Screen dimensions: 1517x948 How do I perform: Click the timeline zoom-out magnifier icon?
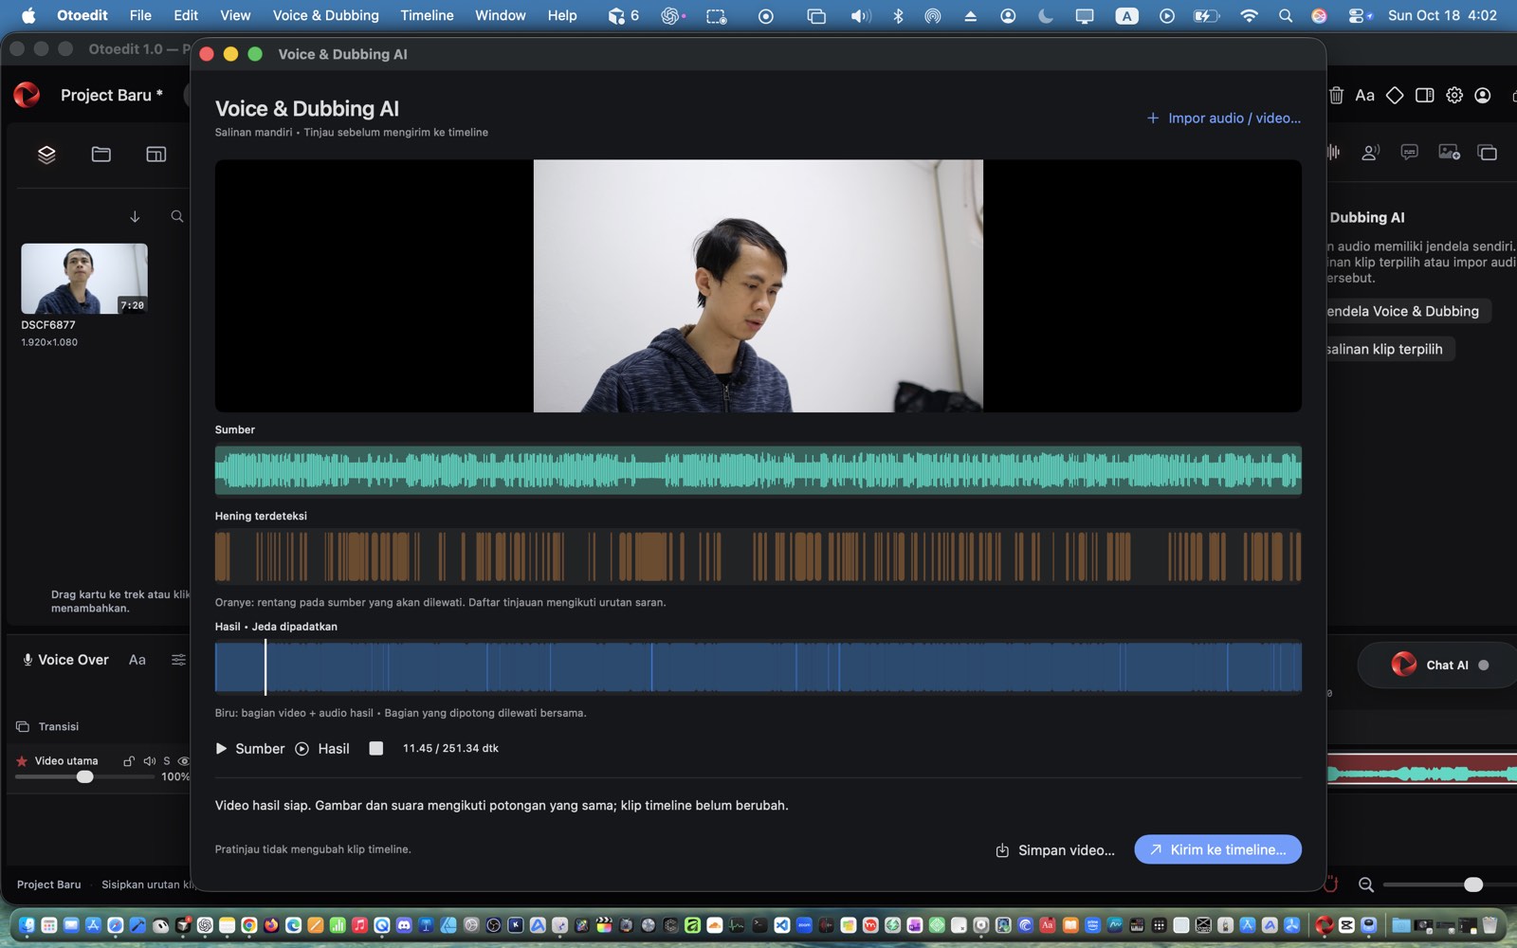pos(1366,884)
